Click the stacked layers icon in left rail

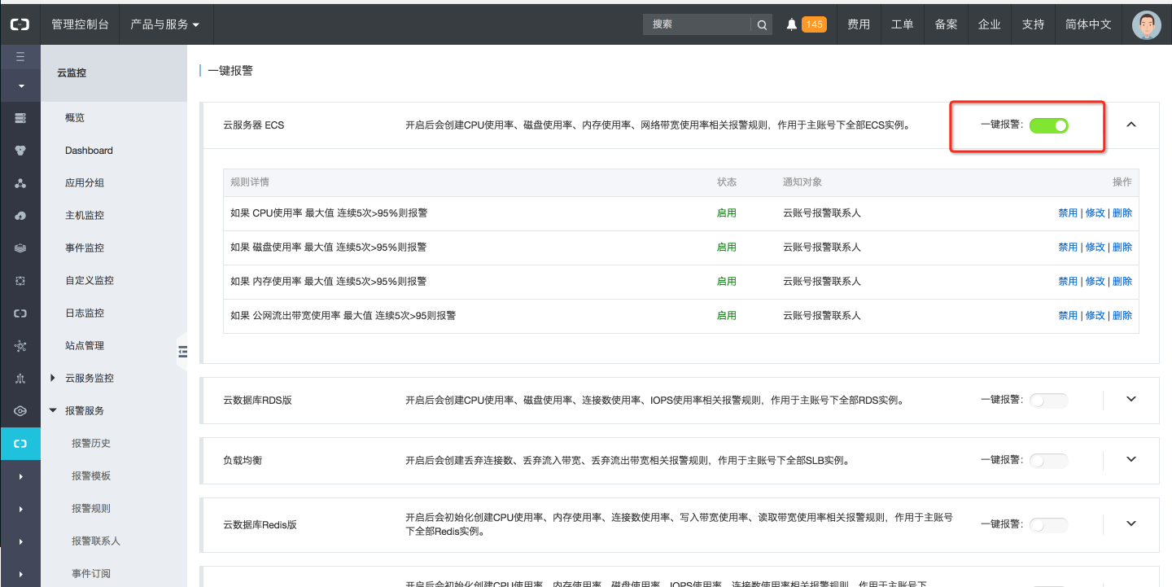pyautogui.click(x=20, y=248)
